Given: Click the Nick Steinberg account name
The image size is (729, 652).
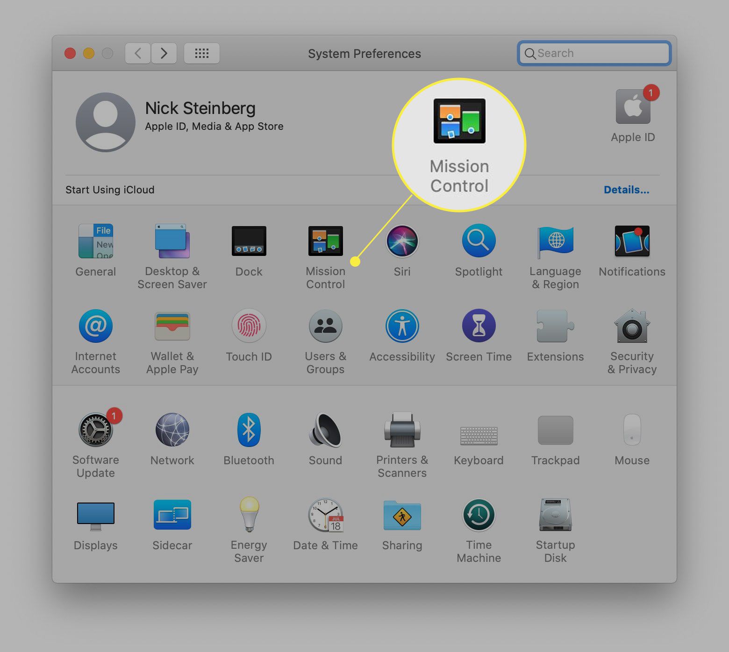Looking at the screenshot, I should [x=200, y=108].
